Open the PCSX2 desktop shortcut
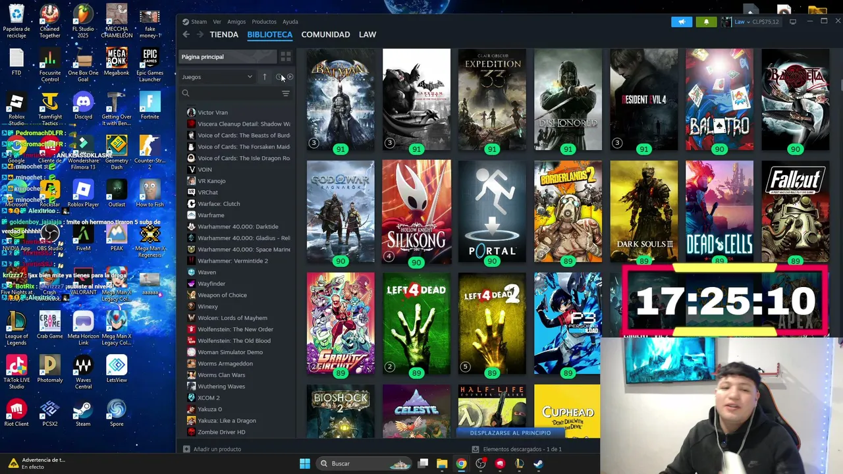This screenshot has width=843, height=474. [x=49, y=413]
